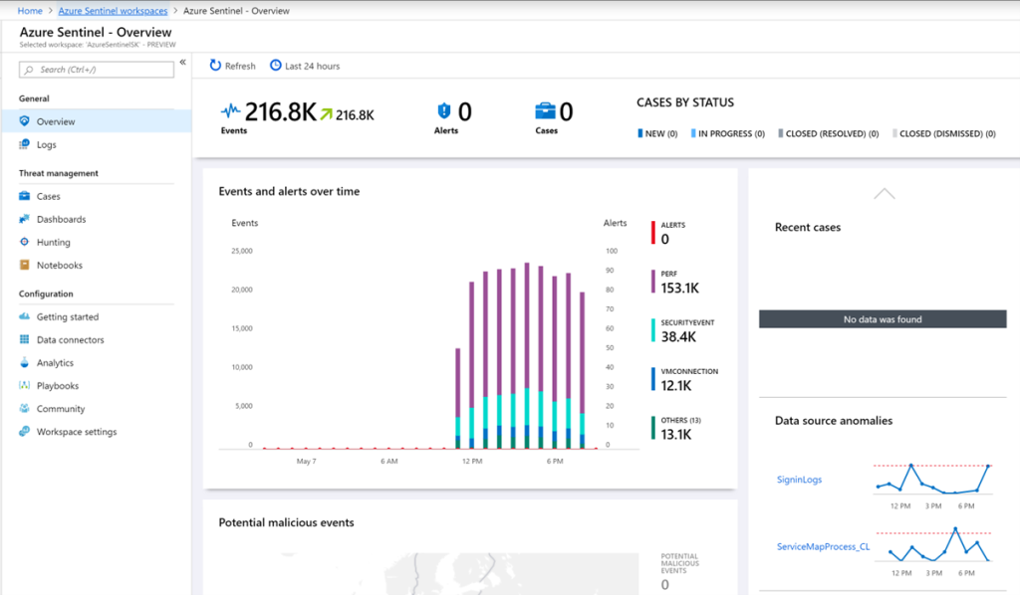Click the Overview shield icon in sidebar
Viewport: 1020px width, 595px height.
pyautogui.click(x=24, y=120)
